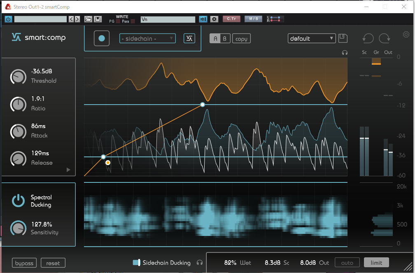Click the WRITE automation label
The image size is (415, 273).
122,17
